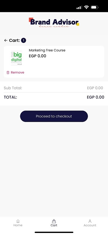Open the Account person icon
The width and height of the screenshot is (108, 235).
[90, 221]
